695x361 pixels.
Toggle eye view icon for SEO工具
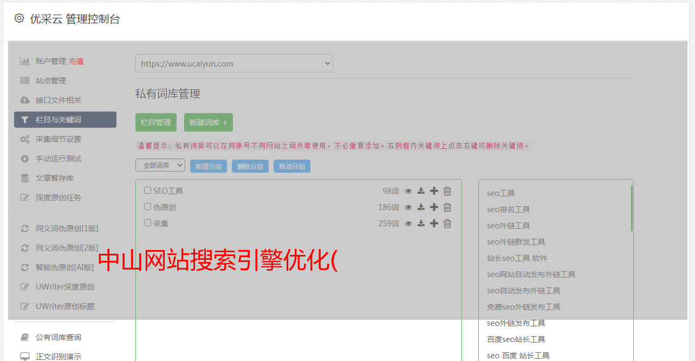coord(408,191)
